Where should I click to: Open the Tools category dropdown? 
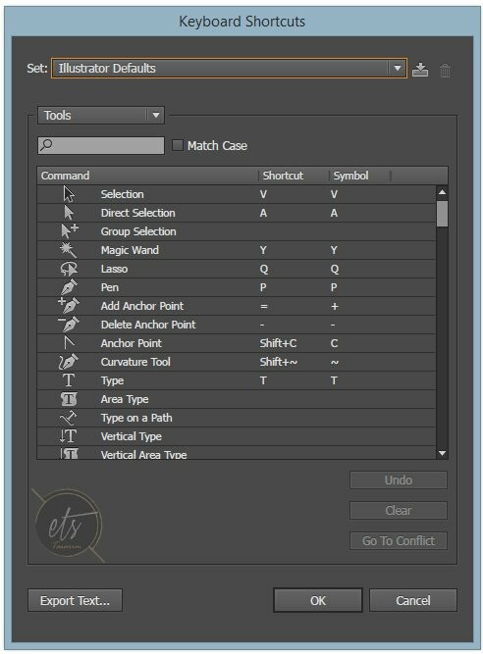101,115
